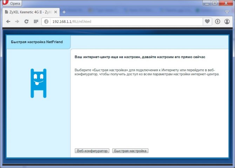This screenshot has width=235, height=168.
Task: Minimize the Opera window
Action: [x=207, y=3]
